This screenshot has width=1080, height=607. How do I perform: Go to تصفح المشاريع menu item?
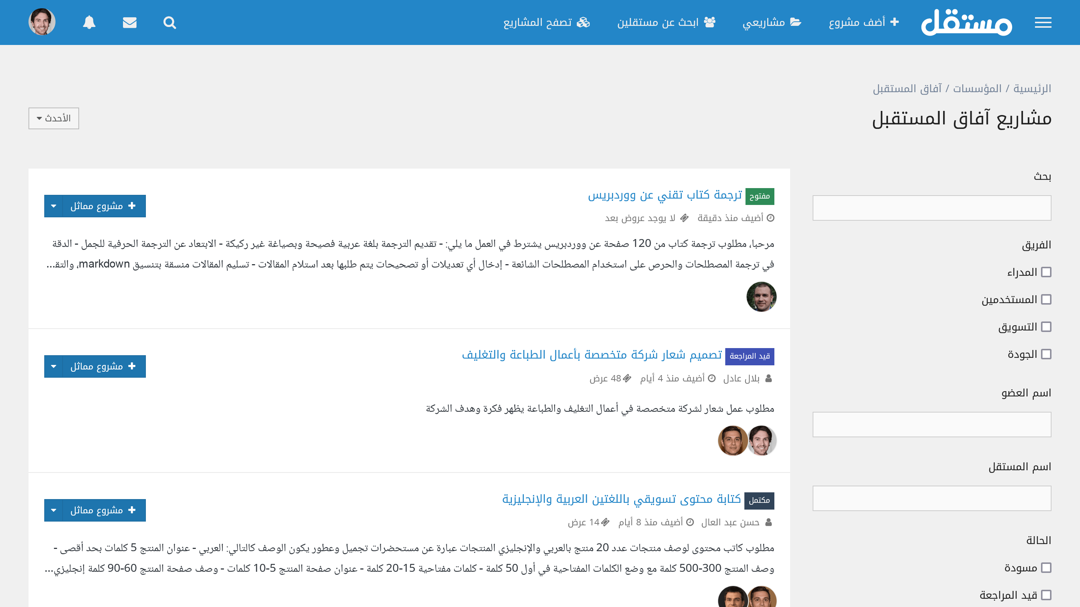tap(546, 22)
